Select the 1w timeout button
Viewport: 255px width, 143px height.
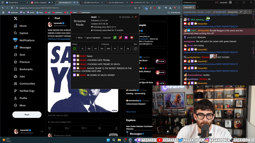(128, 48)
